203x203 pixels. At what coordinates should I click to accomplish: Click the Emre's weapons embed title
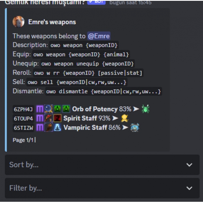tap(52, 22)
